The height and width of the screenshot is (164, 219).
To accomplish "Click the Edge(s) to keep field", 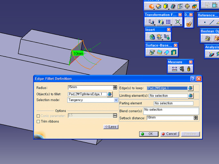I will 167,88.
